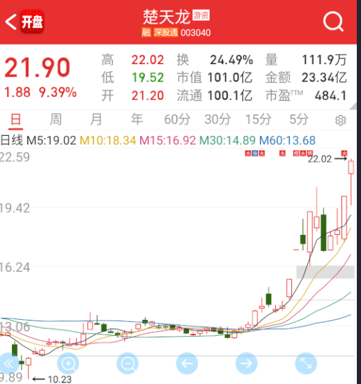Tap the PE ratio 484.1
Viewport: 361px width, 384px height.
coord(330,95)
